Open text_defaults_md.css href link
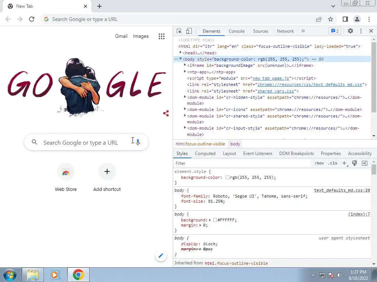The image size is (377, 282). (x=310, y=85)
